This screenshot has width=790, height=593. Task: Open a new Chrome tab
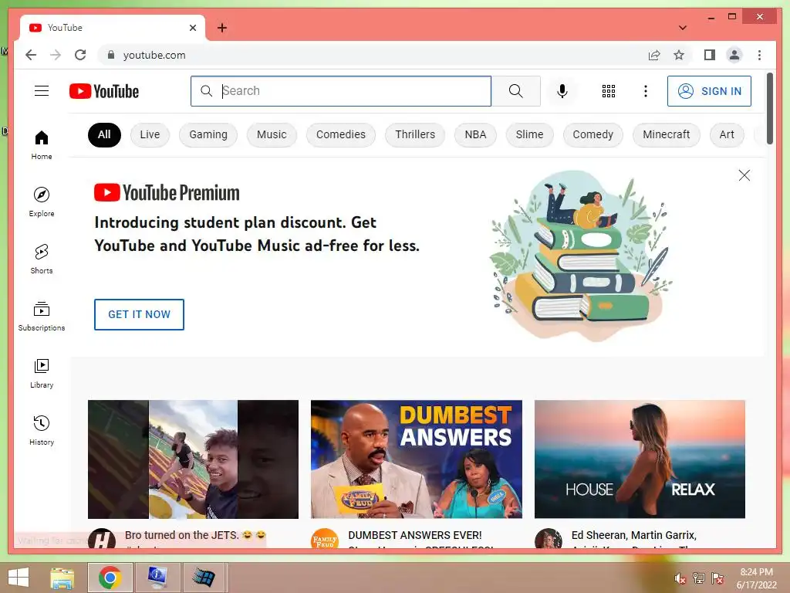(221, 28)
